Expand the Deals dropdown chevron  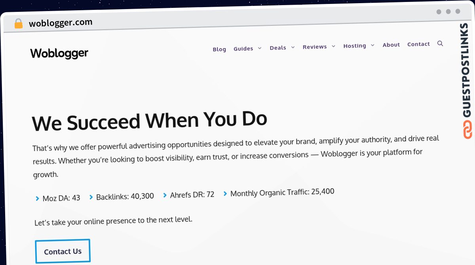pos(293,47)
